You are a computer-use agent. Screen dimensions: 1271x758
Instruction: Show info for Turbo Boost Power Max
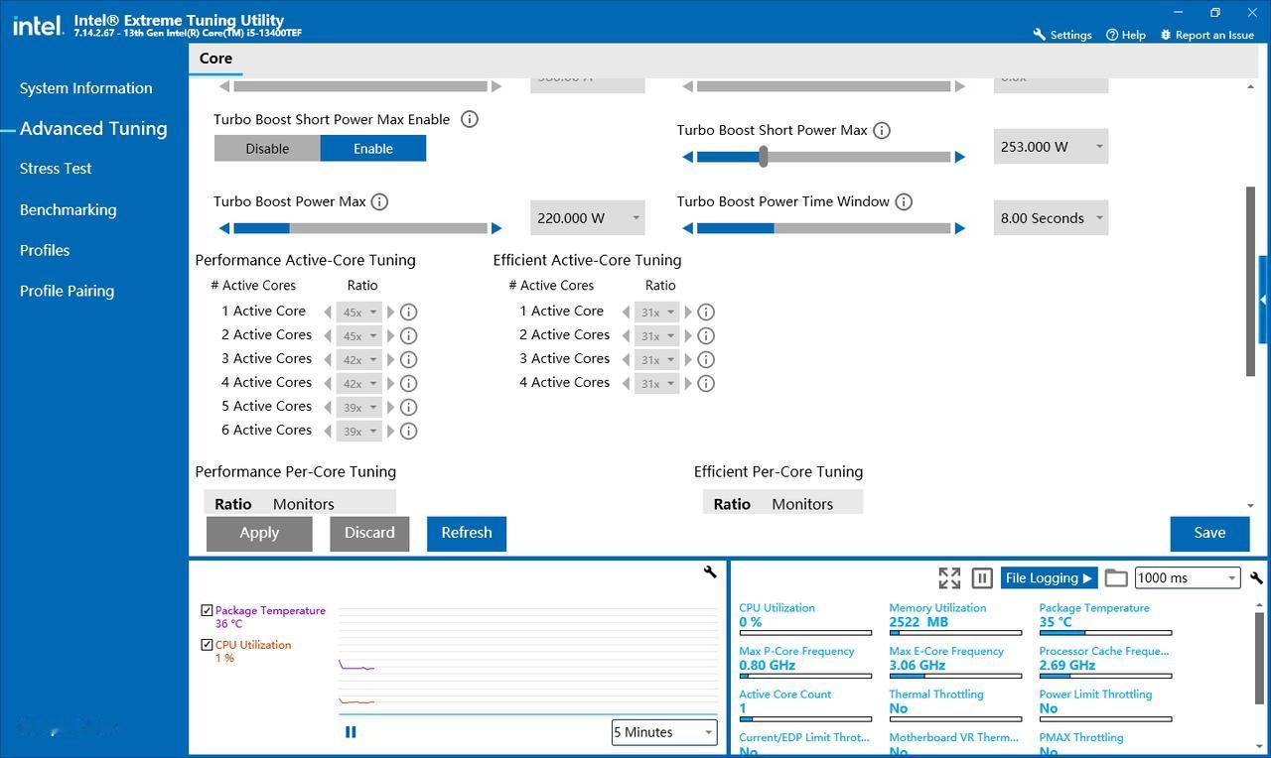(x=379, y=201)
